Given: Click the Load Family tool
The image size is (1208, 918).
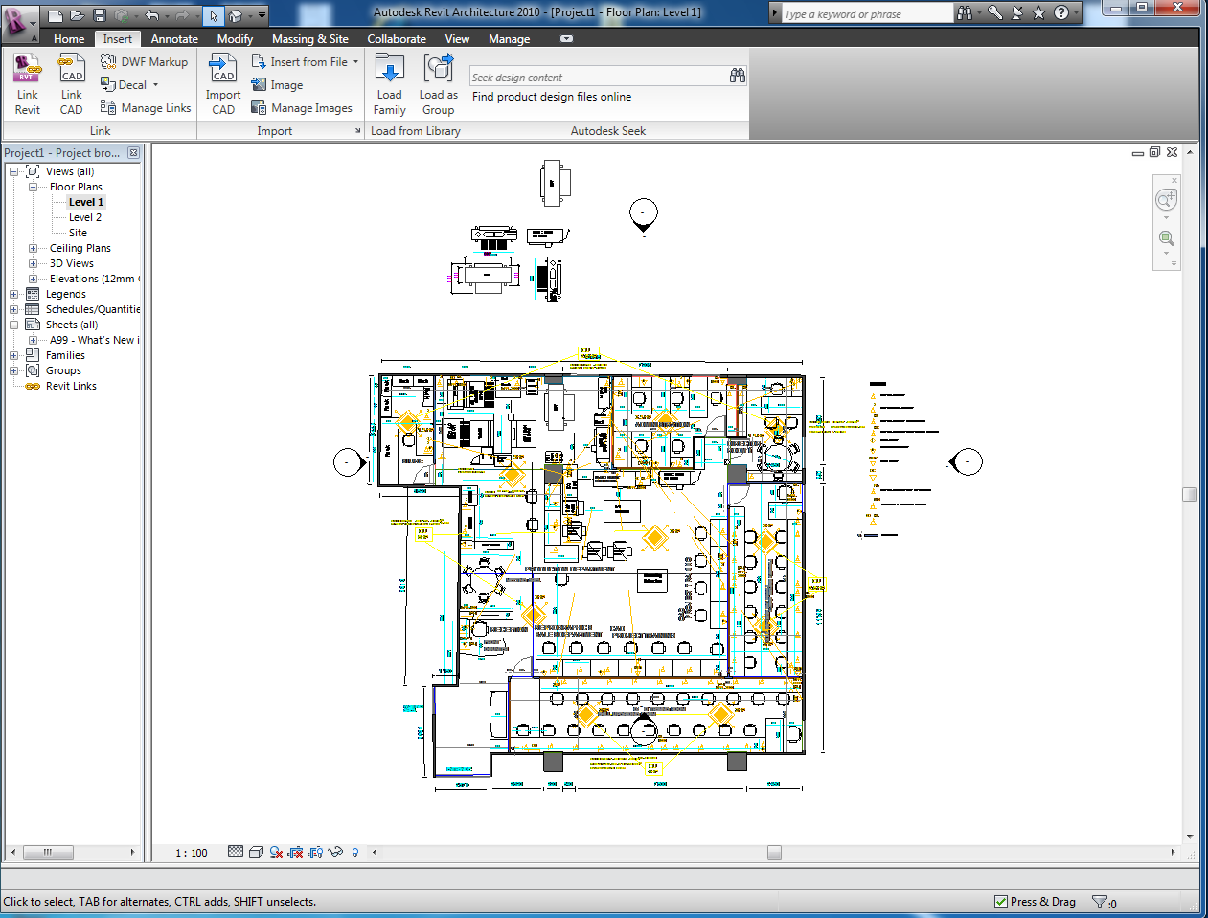Looking at the screenshot, I should 390,84.
